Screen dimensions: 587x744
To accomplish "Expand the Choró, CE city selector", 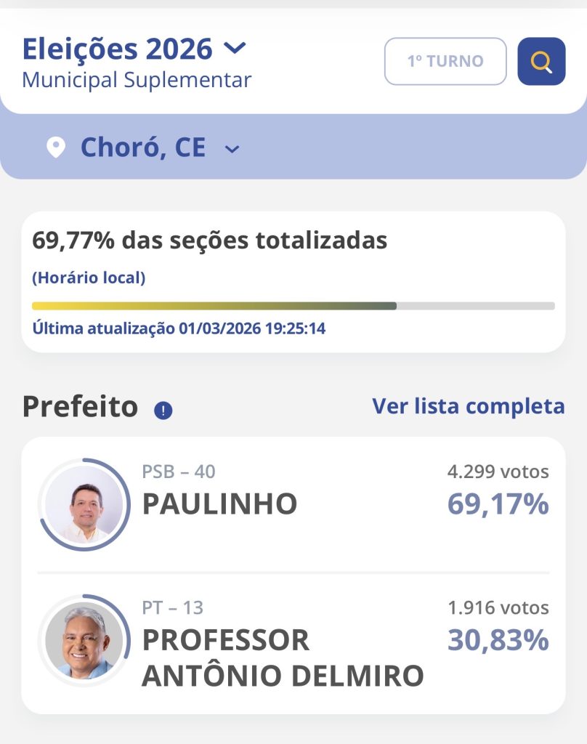I will point(232,149).
